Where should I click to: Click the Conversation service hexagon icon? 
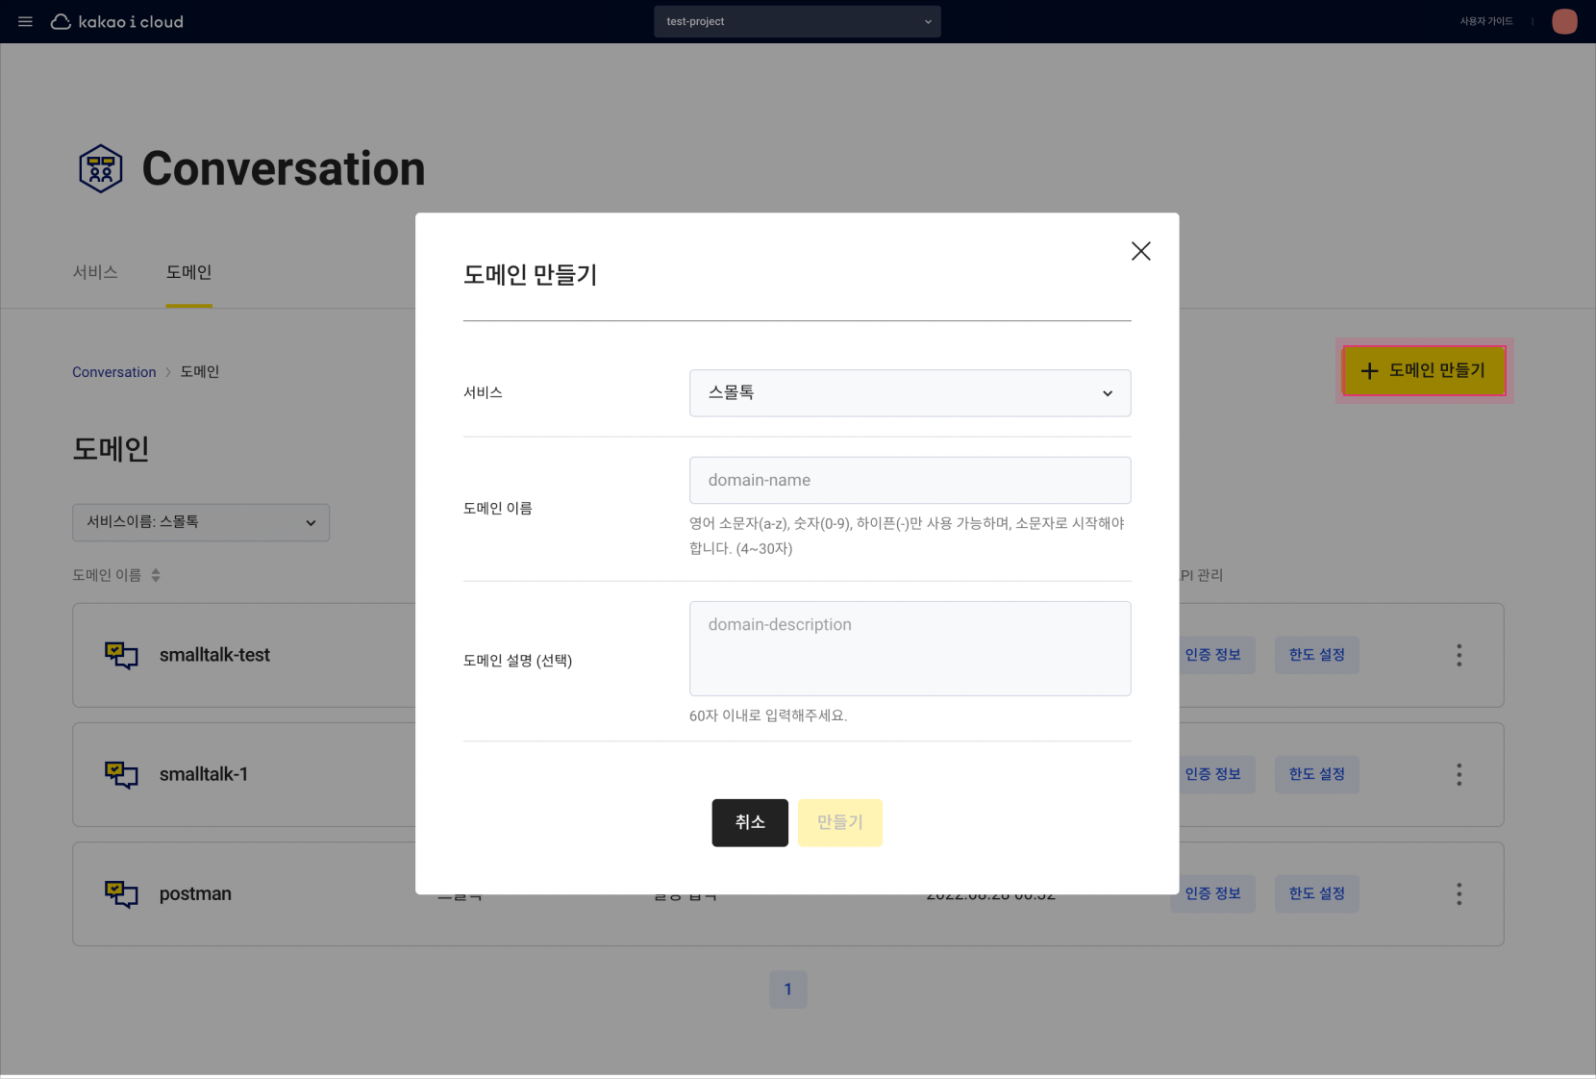tap(101, 168)
